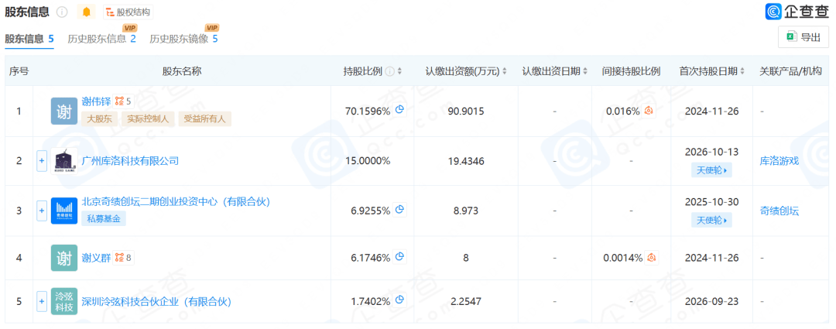Switch to the 历史股东镜像 tab
The image size is (836, 329).
(184, 39)
